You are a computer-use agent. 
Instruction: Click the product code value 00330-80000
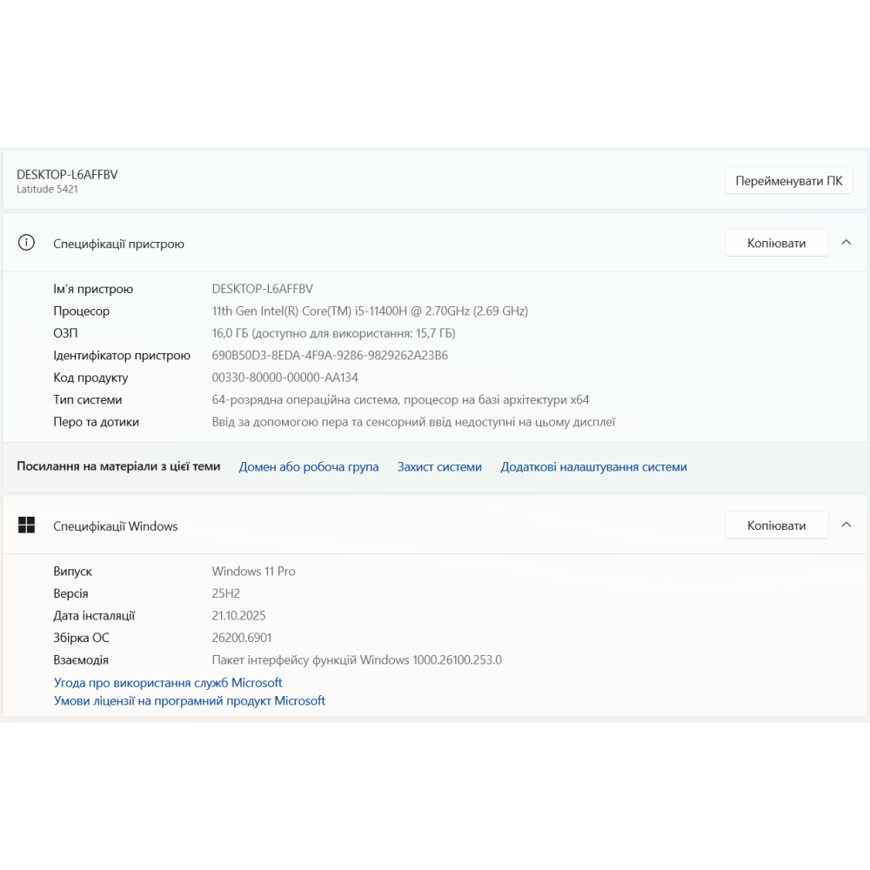(285, 378)
